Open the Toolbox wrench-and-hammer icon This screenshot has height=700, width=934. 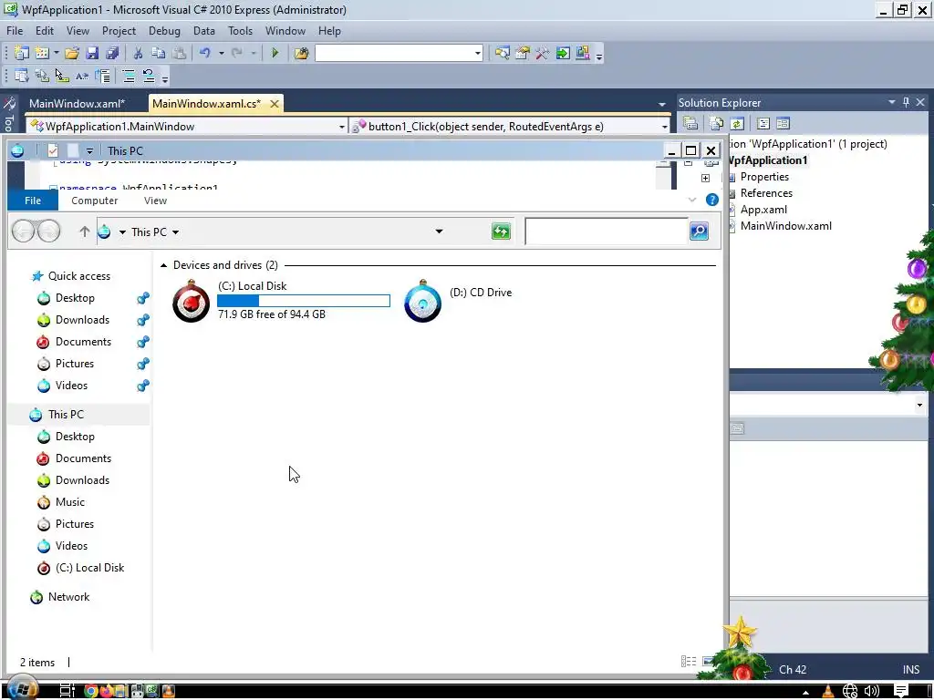(542, 54)
